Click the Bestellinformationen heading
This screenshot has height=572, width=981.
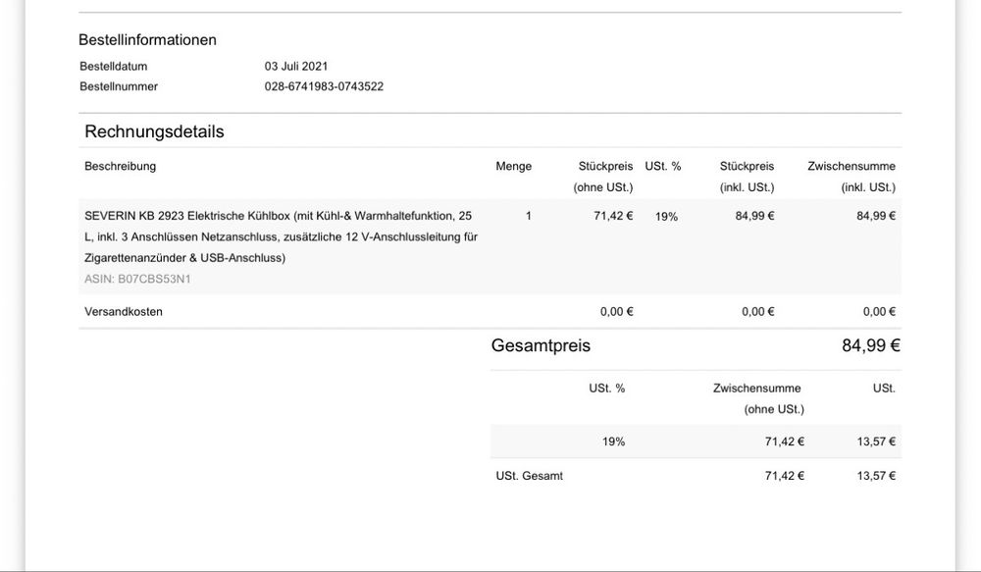click(x=148, y=39)
